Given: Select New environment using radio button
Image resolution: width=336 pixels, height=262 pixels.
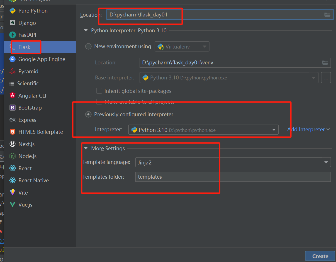Looking at the screenshot, I should 88,47.
